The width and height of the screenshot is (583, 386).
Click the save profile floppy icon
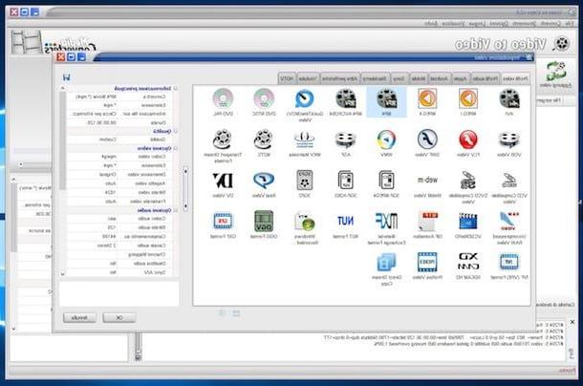click(x=67, y=77)
